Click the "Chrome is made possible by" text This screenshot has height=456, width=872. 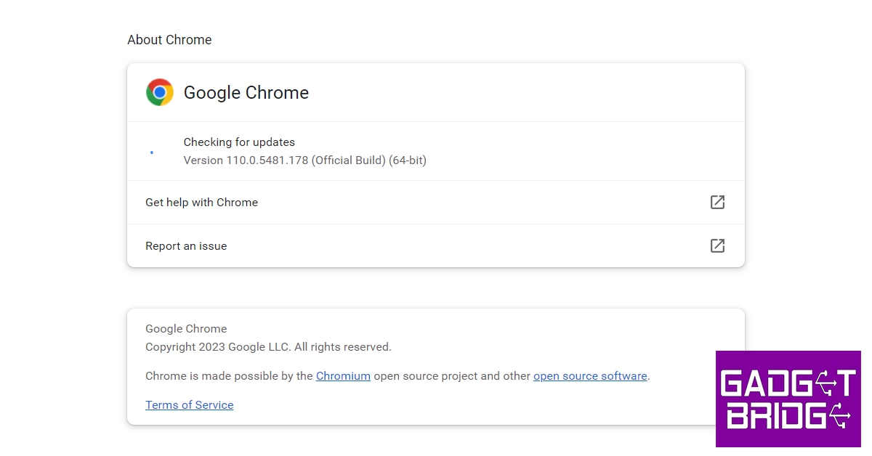tap(229, 376)
